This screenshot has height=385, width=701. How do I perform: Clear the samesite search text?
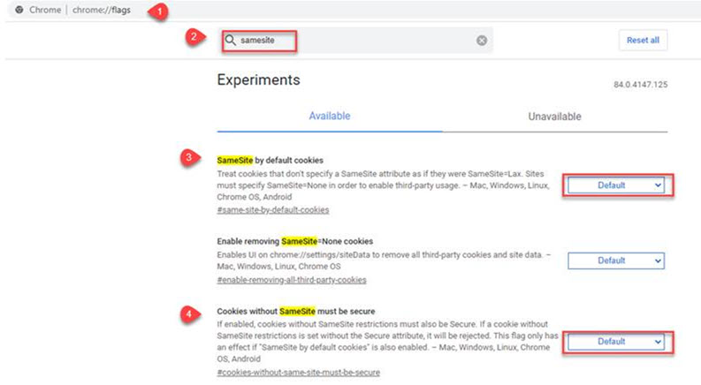(x=482, y=41)
